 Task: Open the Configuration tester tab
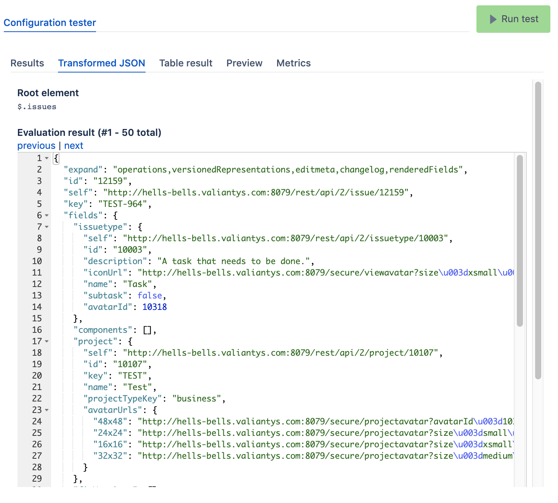click(50, 23)
